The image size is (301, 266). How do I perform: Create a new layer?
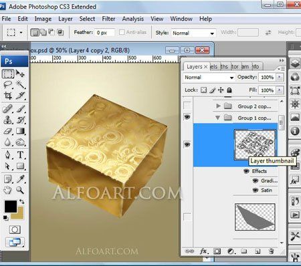click(x=258, y=251)
